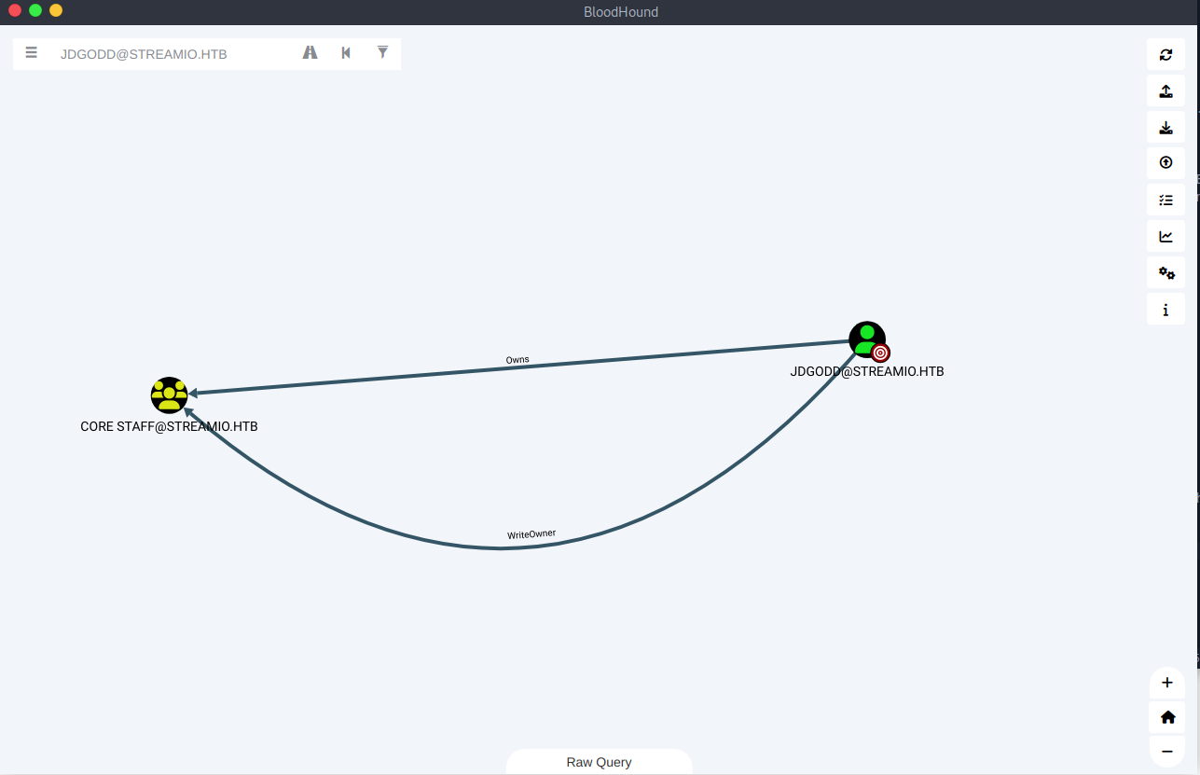Click the import graph icon
Viewport: 1200px width, 775px height.
[1166, 128]
